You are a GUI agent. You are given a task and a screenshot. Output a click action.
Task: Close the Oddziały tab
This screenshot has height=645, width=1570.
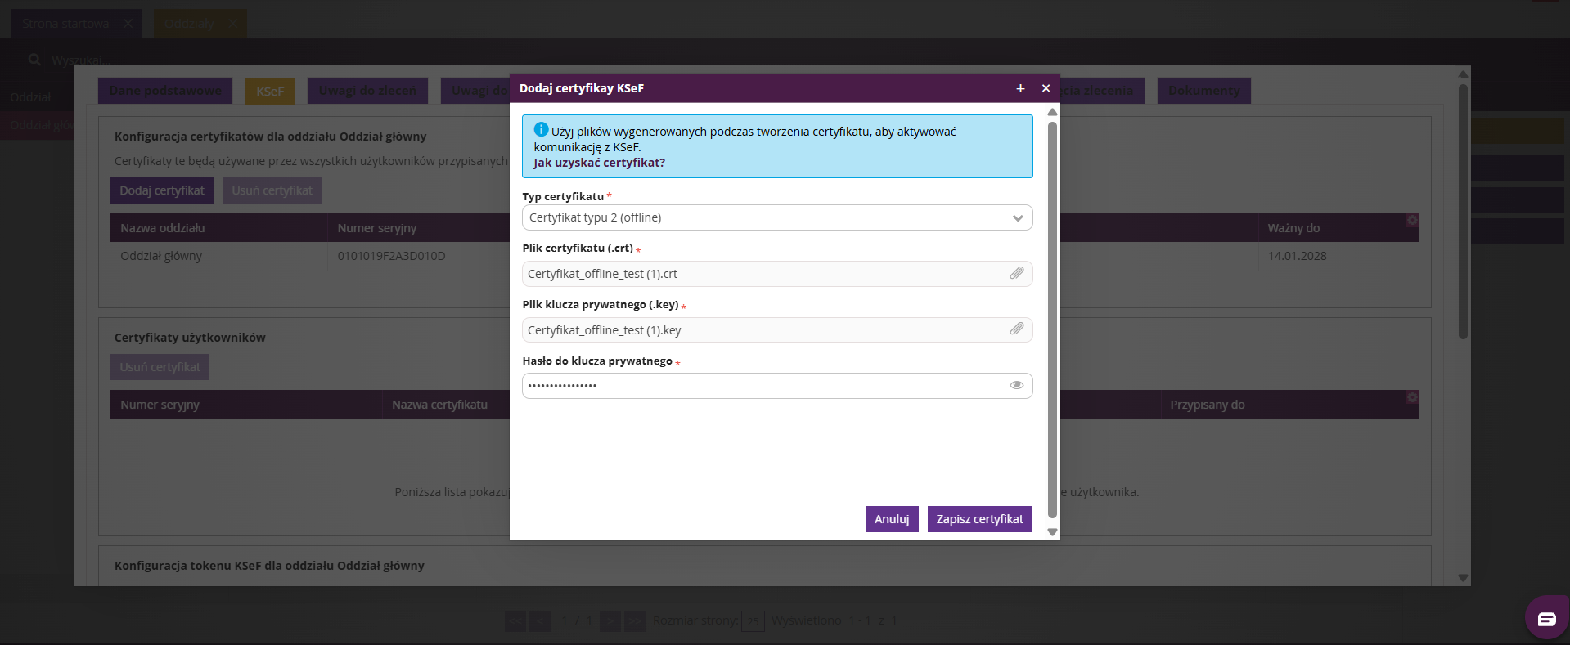coord(233,24)
